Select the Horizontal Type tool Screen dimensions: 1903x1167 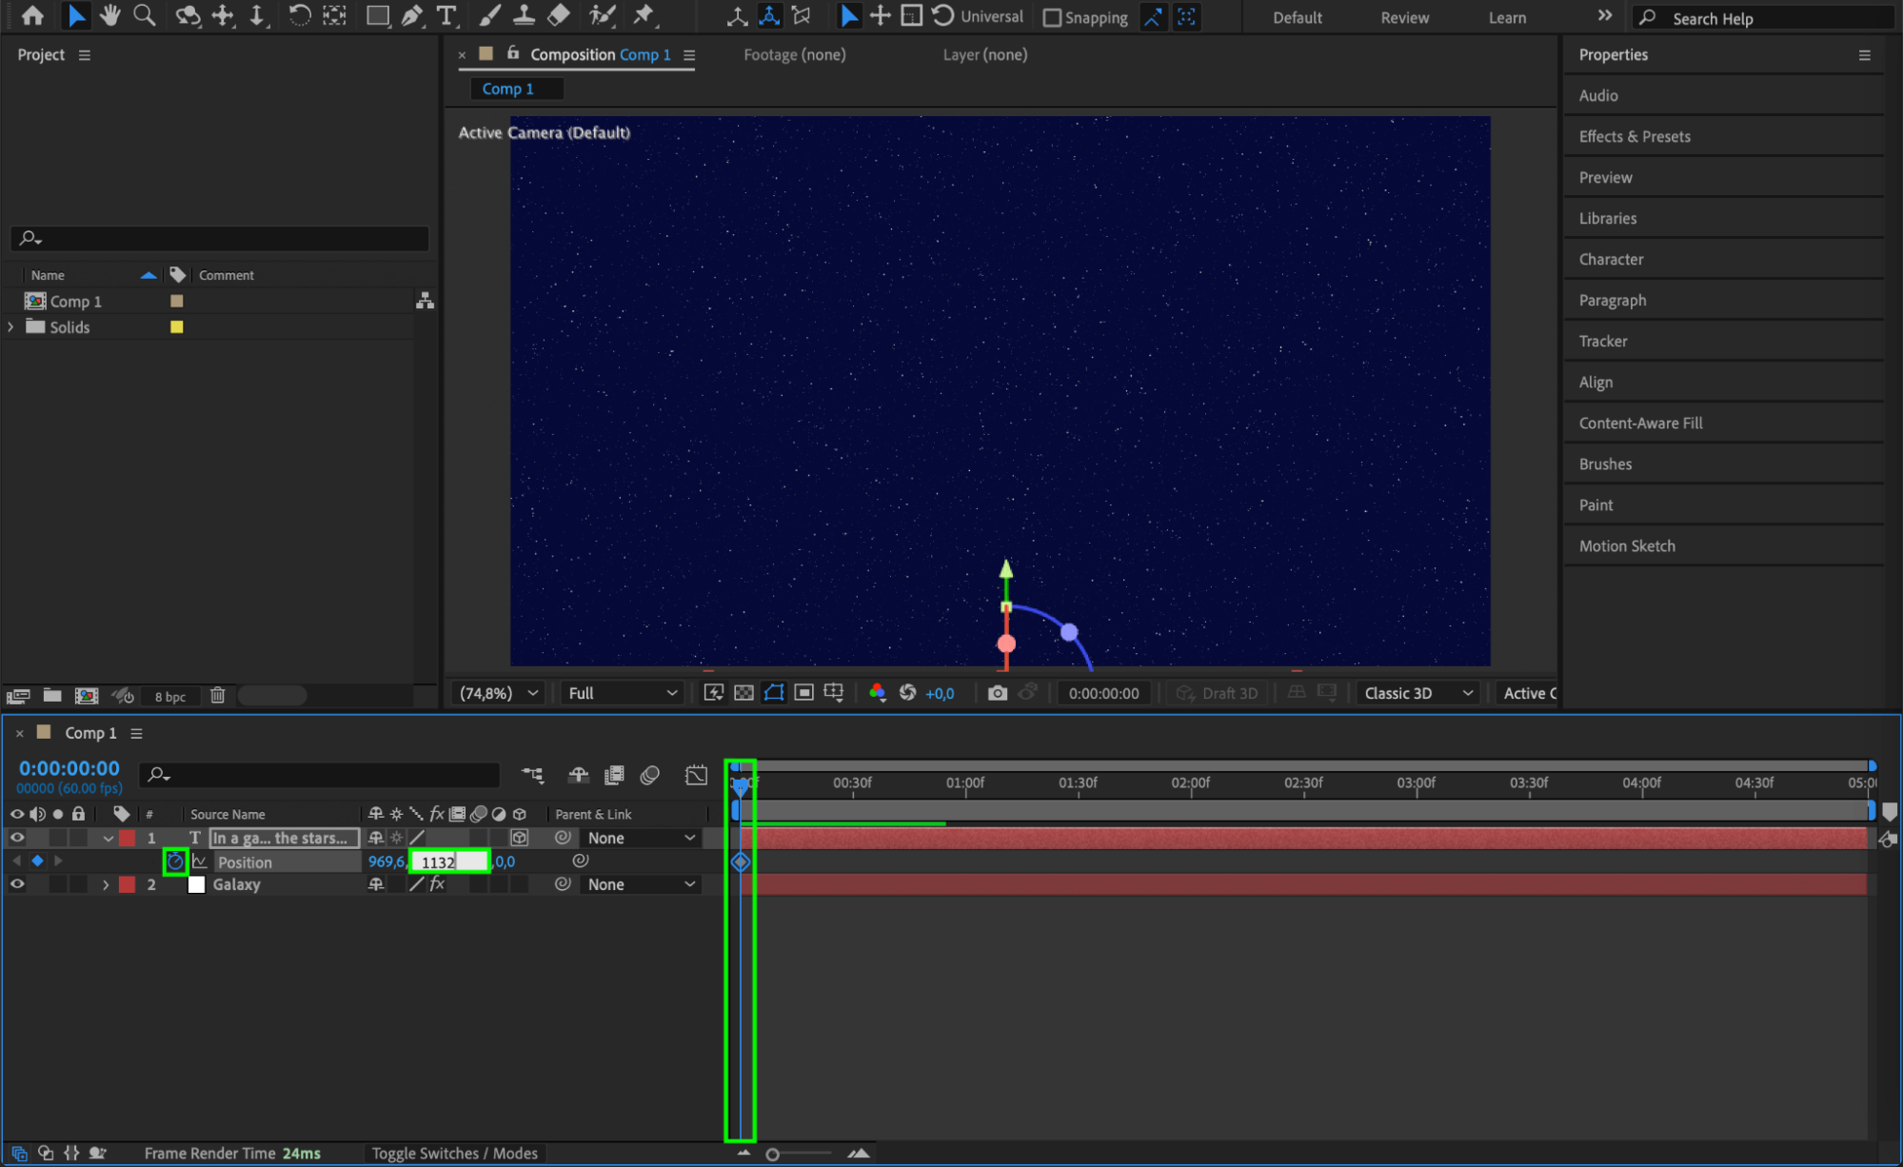point(446,15)
